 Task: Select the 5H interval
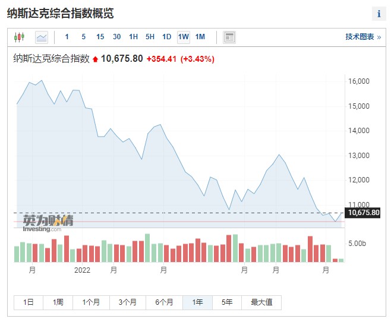click(x=150, y=37)
